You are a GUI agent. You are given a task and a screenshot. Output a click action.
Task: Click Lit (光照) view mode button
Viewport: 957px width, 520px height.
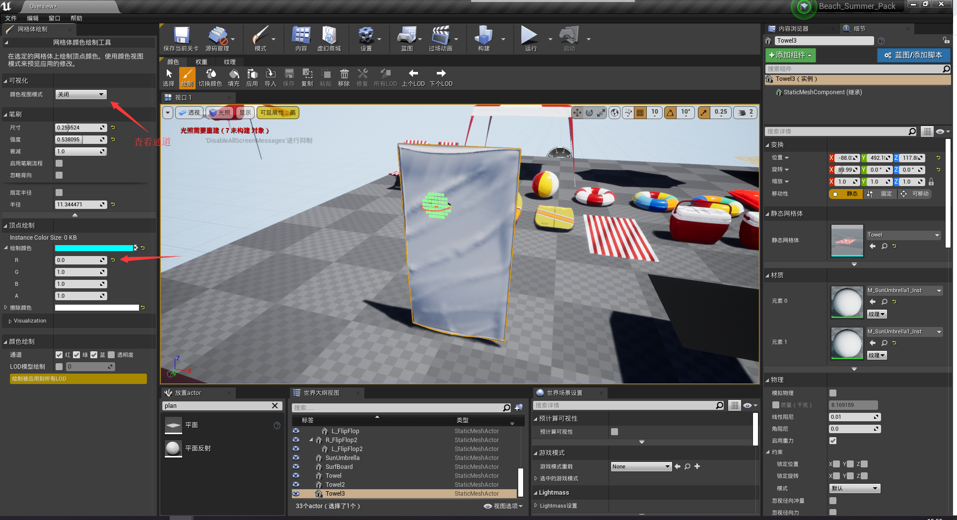pyautogui.click(x=220, y=113)
